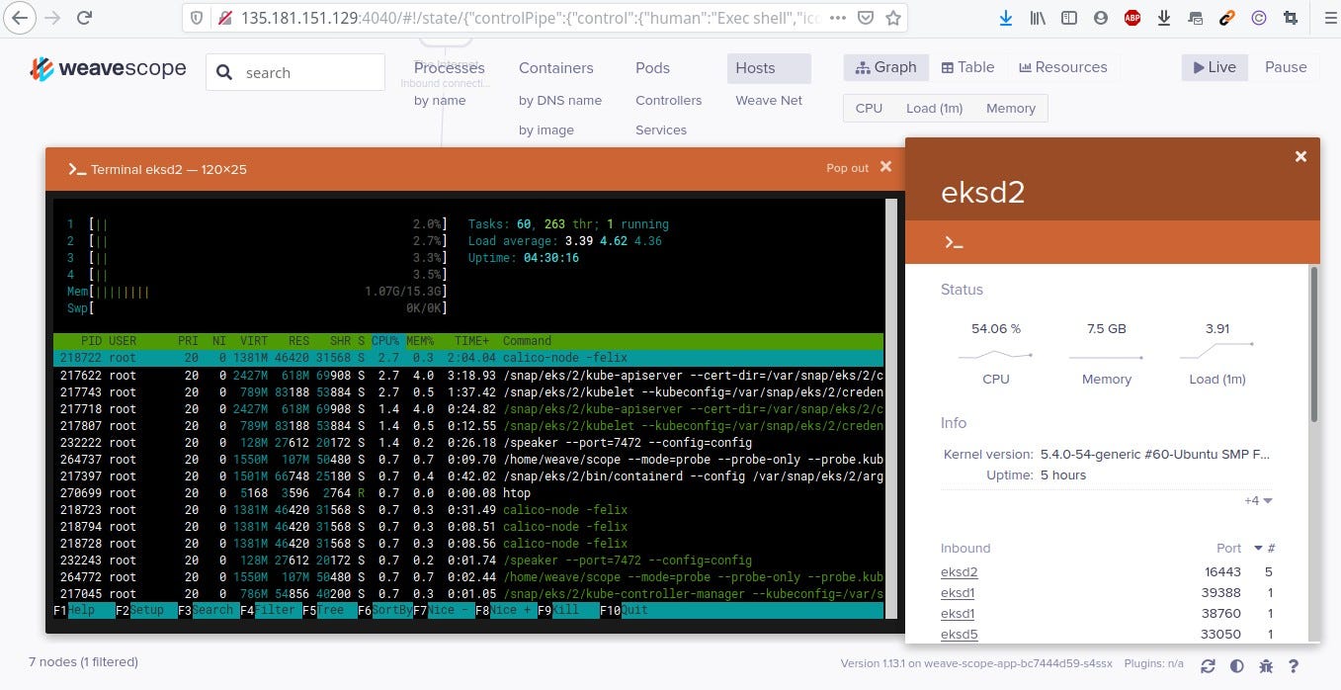Go back with the browser back arrow
The image size is (1341, 690).
pyautogui.click(x=21, y=18)
